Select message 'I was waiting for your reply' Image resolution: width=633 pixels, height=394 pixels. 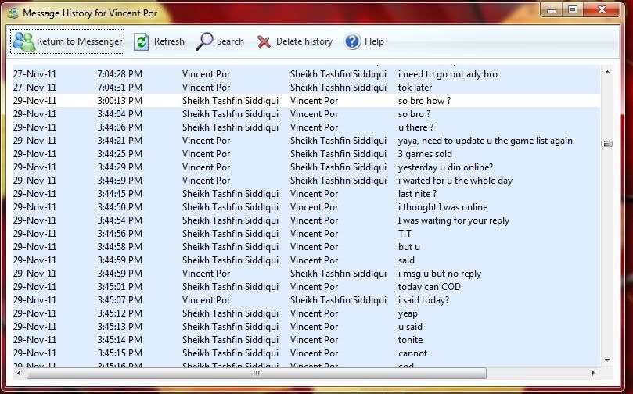pos(453,220)
